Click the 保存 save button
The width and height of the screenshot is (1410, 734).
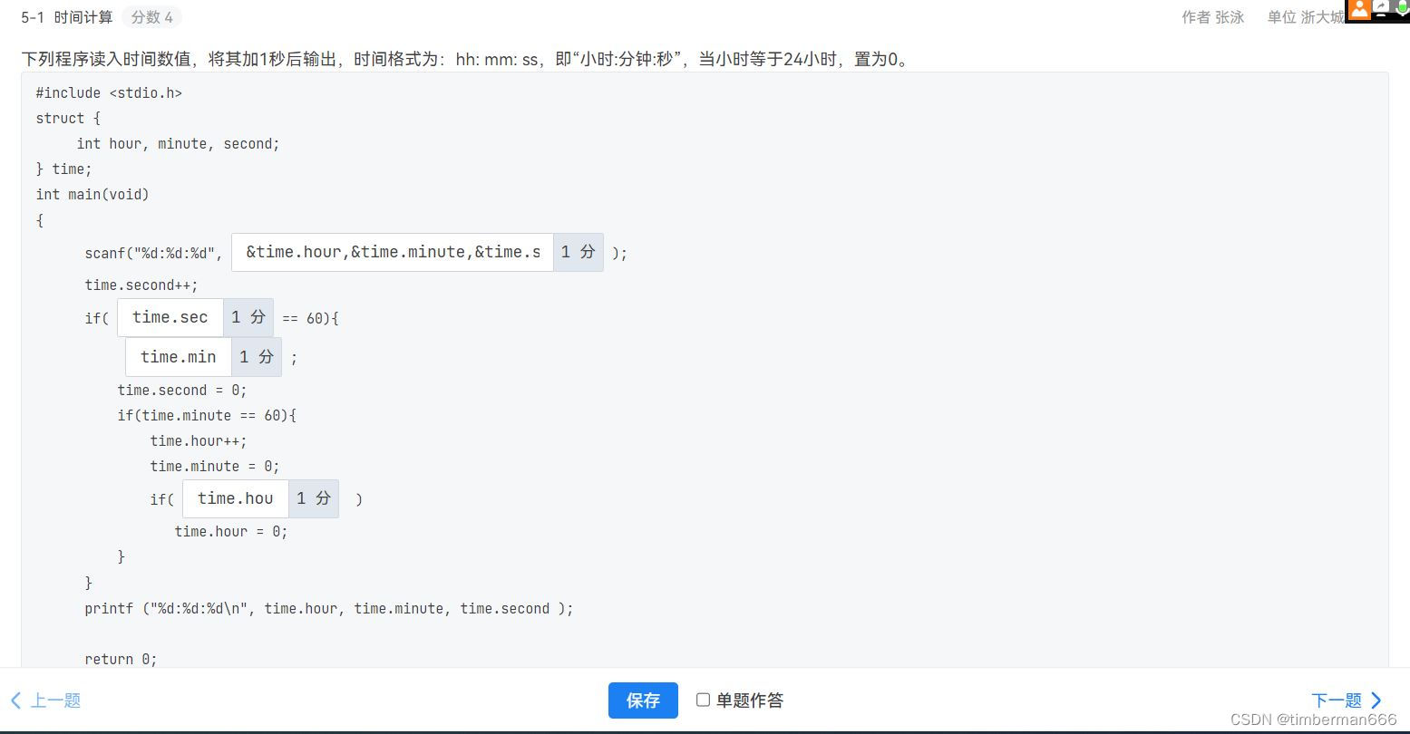pyautogui.click(x=643, y=700)
